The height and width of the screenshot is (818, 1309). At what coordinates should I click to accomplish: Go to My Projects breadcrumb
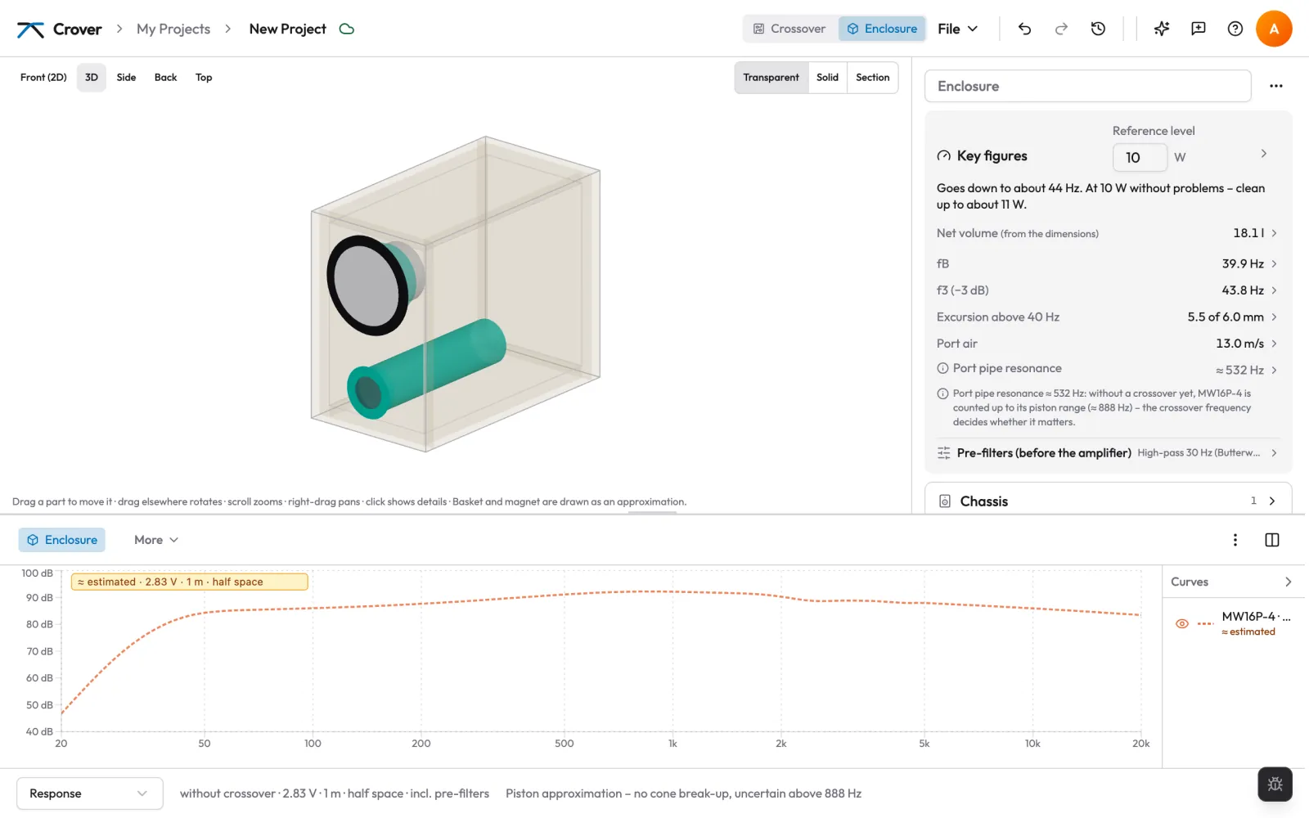point(173,29)
